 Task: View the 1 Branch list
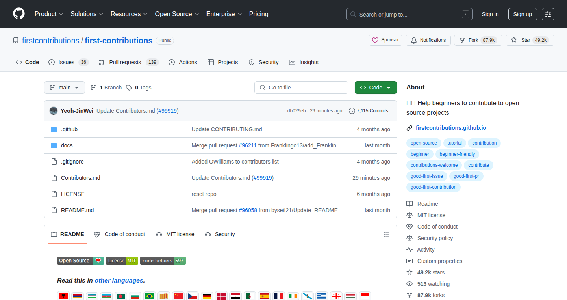tap(106, 88)
